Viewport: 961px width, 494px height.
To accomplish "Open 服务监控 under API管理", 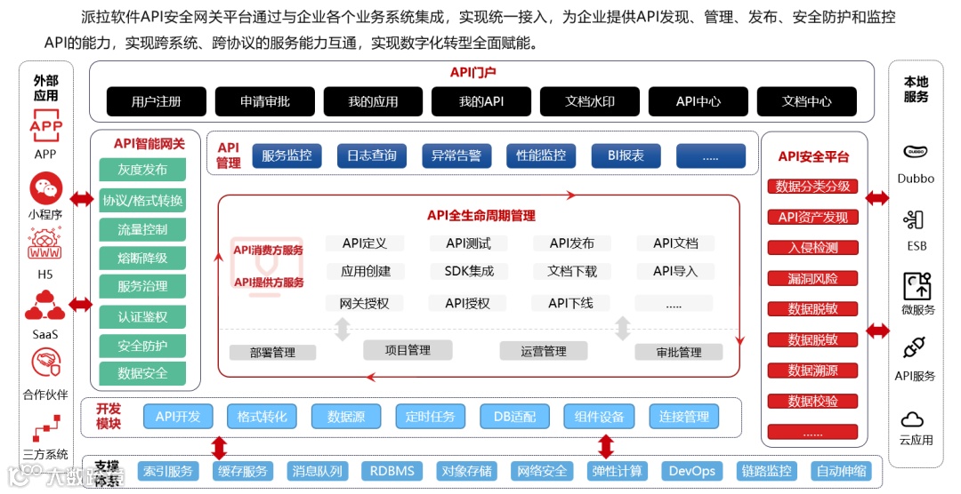I will (x=287, y=155).
